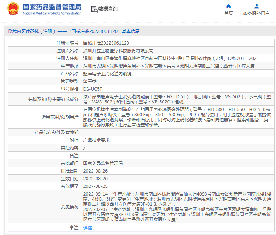The height and width of the screenshot is (235, 276).
Task: Select registration number value 国械注准20223061120 in table
Action: tap(106, 43)
